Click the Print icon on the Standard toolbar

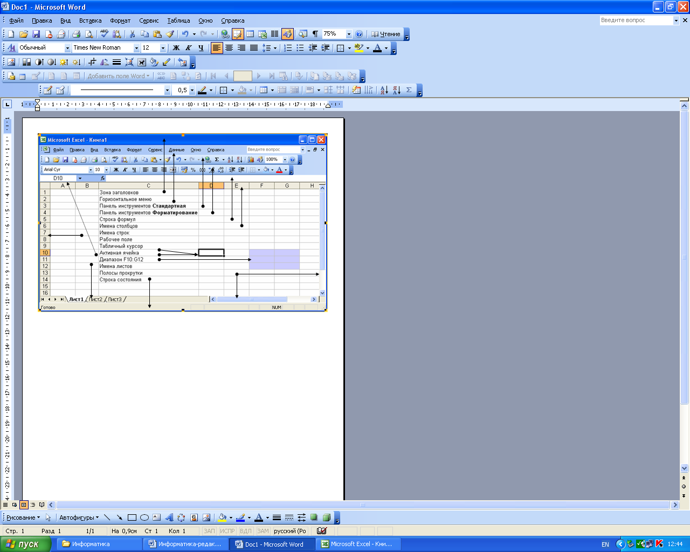click(77, 34)
